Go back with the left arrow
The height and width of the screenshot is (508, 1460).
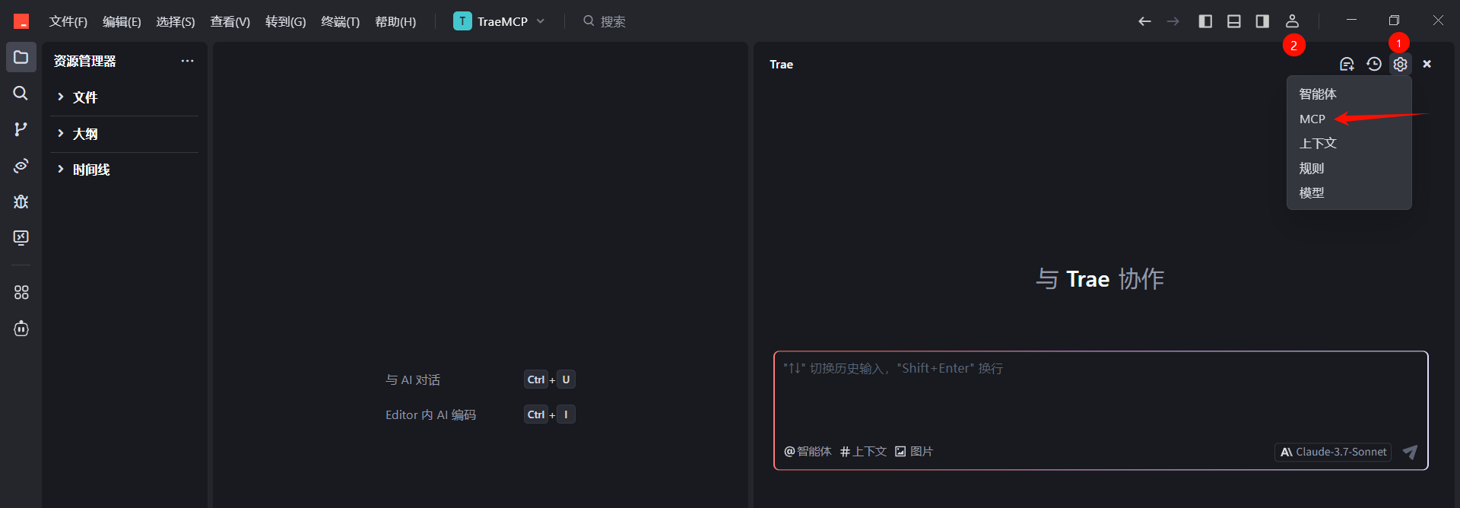click(1144, 21)
